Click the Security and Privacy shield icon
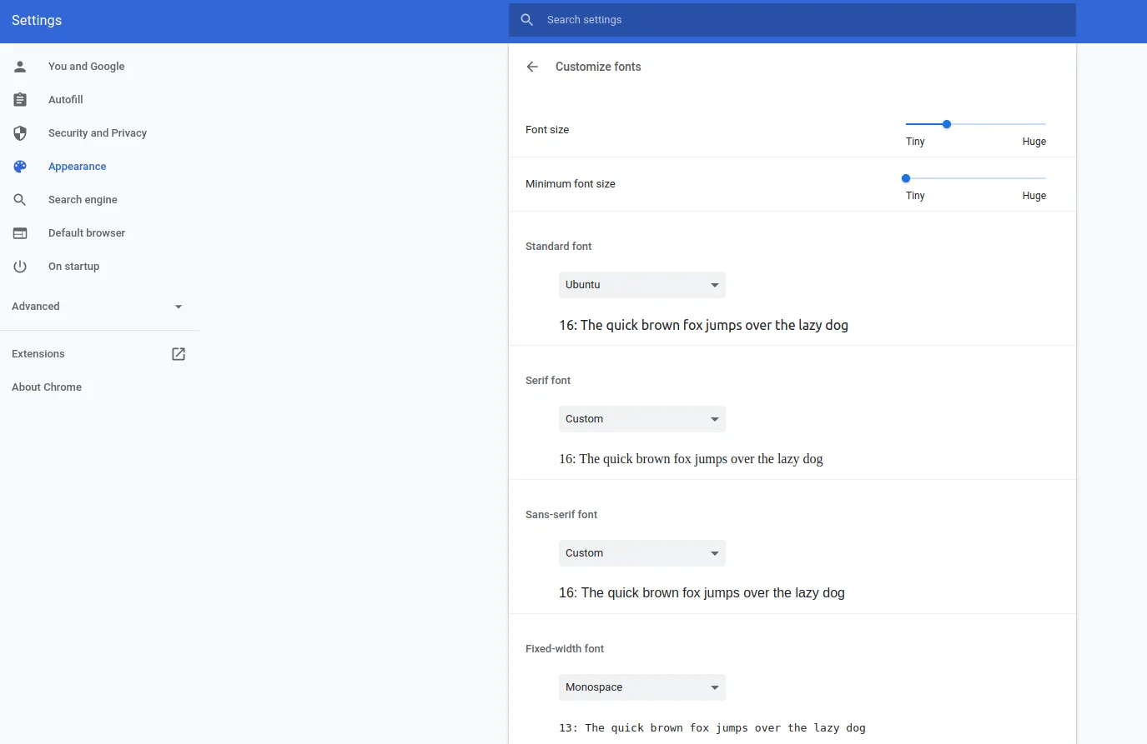The width and height of the screenshot is (1147, 744). coord(20,133)
